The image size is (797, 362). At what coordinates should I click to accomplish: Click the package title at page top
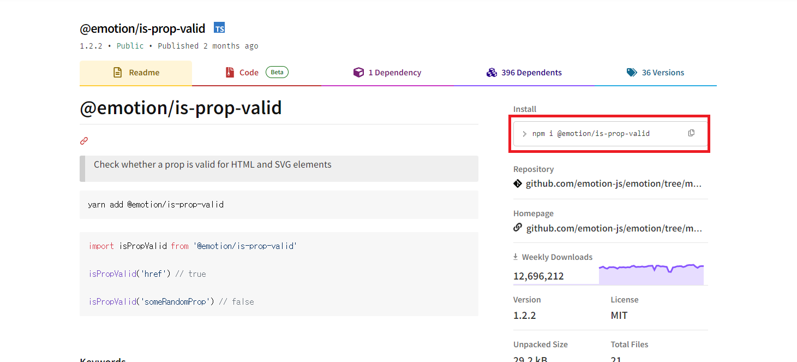coord(142,28)
